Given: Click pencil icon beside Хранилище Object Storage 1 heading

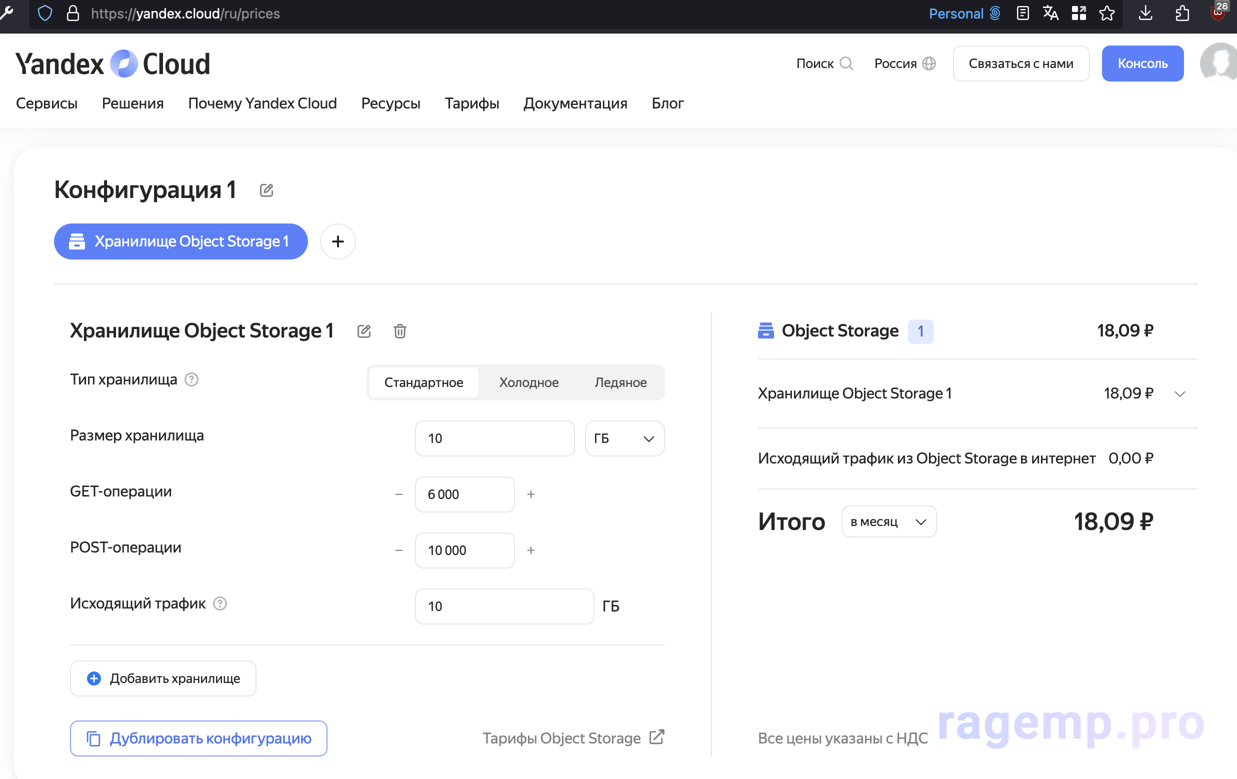Looking at the screenshot, I should (x=363, y=331).
